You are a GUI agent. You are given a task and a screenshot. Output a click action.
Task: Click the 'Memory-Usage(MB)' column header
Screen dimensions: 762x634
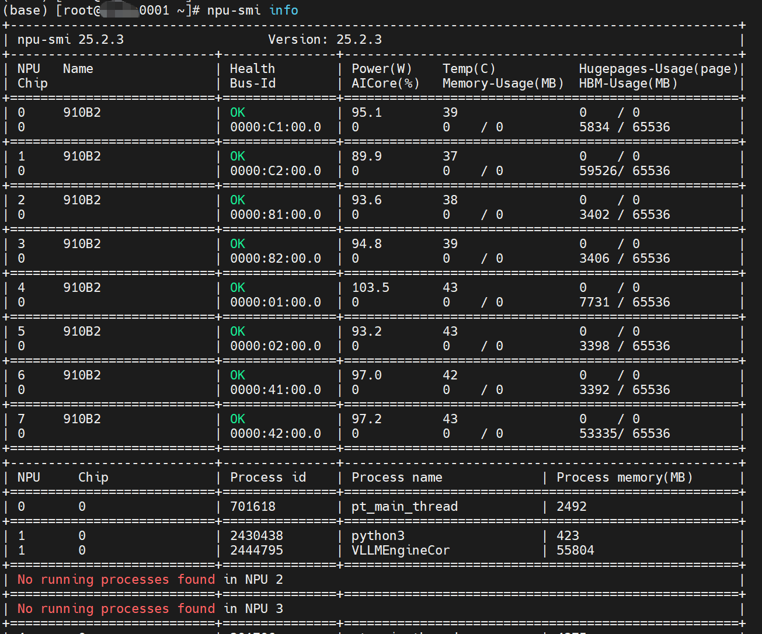(x=503, y=83)
